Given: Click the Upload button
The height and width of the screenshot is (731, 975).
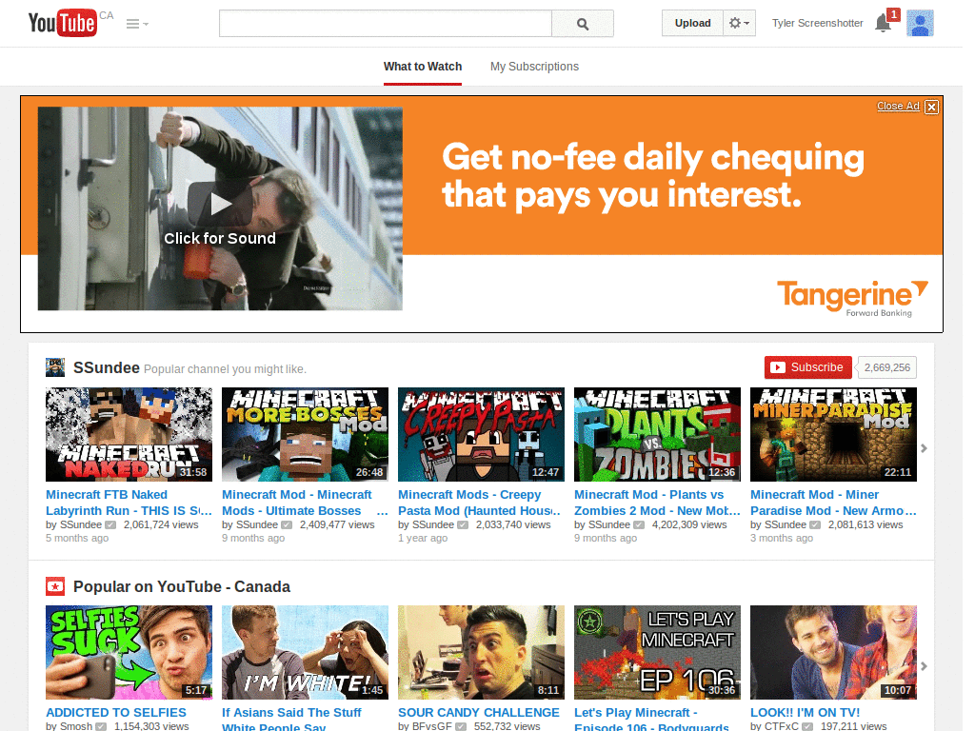Looking at the screenshot, I should 693,23.
